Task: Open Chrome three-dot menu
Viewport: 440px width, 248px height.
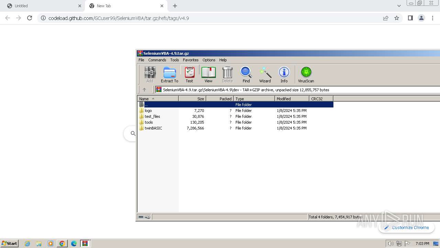Action: 433,18
